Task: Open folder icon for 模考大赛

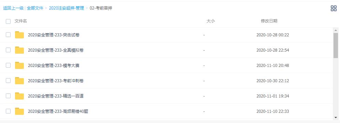Action: tap(19, 65)
